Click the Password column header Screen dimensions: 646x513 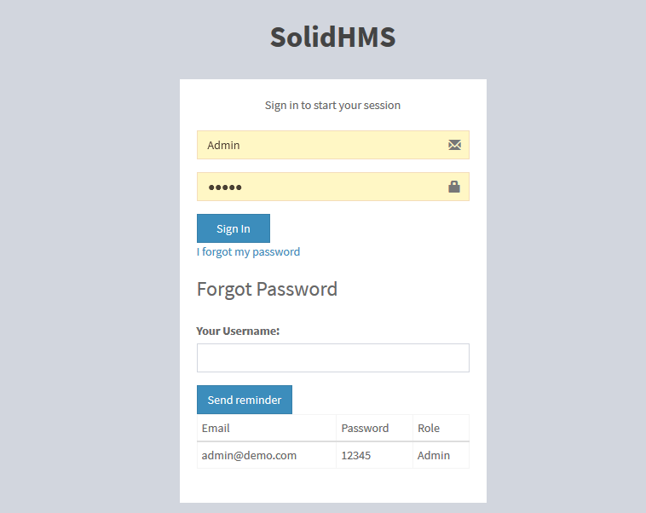365,428
